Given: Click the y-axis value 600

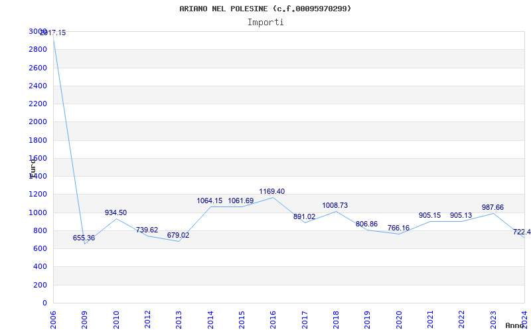Looking at the screenshot, I should 40,248.
